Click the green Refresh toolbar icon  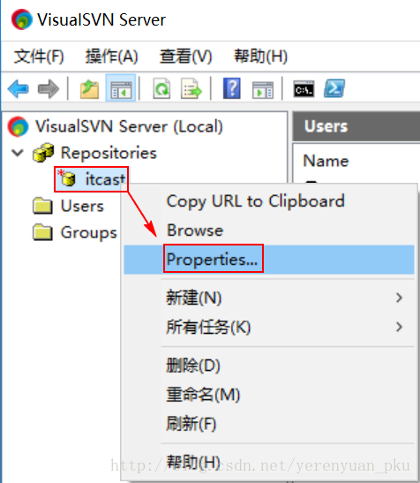click(x=161, y=89)
